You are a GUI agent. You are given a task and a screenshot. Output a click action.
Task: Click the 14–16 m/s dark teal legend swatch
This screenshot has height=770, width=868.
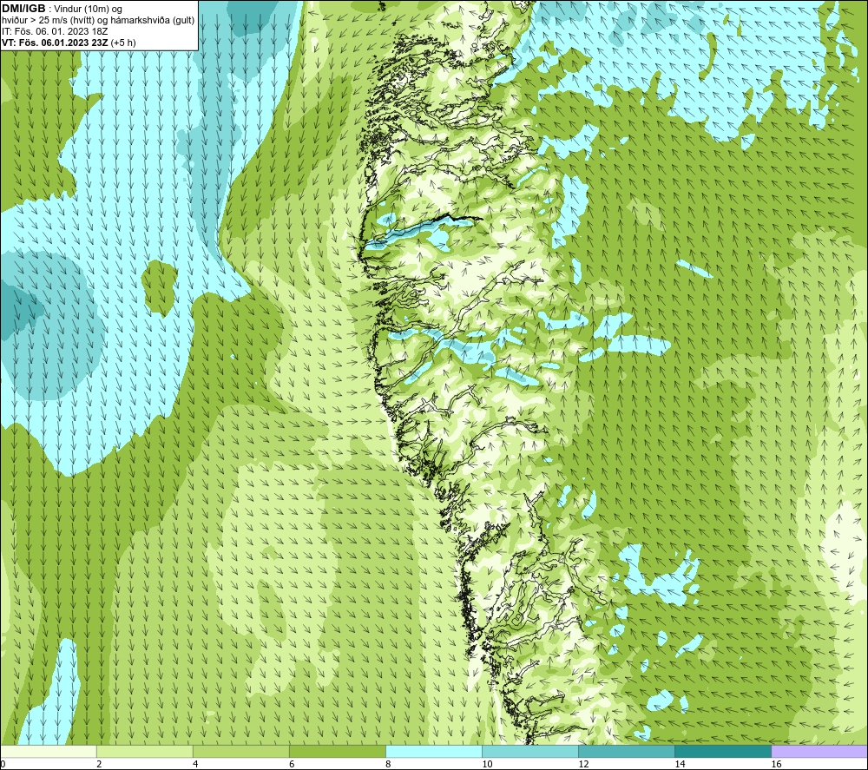click(x=723, y=751)
